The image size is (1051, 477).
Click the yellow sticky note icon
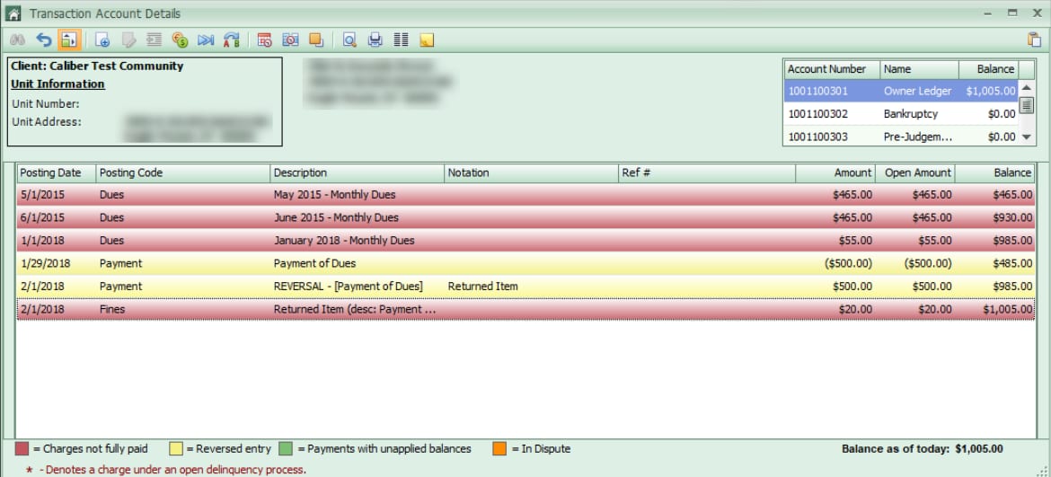[x=427, y=40]
